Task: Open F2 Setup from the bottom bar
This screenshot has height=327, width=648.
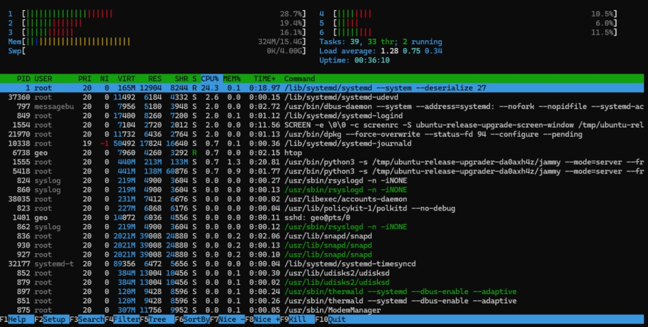Action: (x=54, y=319)
